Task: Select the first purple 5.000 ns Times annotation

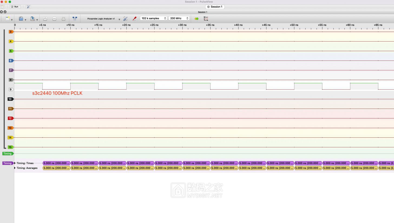Action: (x=57, y=163)
